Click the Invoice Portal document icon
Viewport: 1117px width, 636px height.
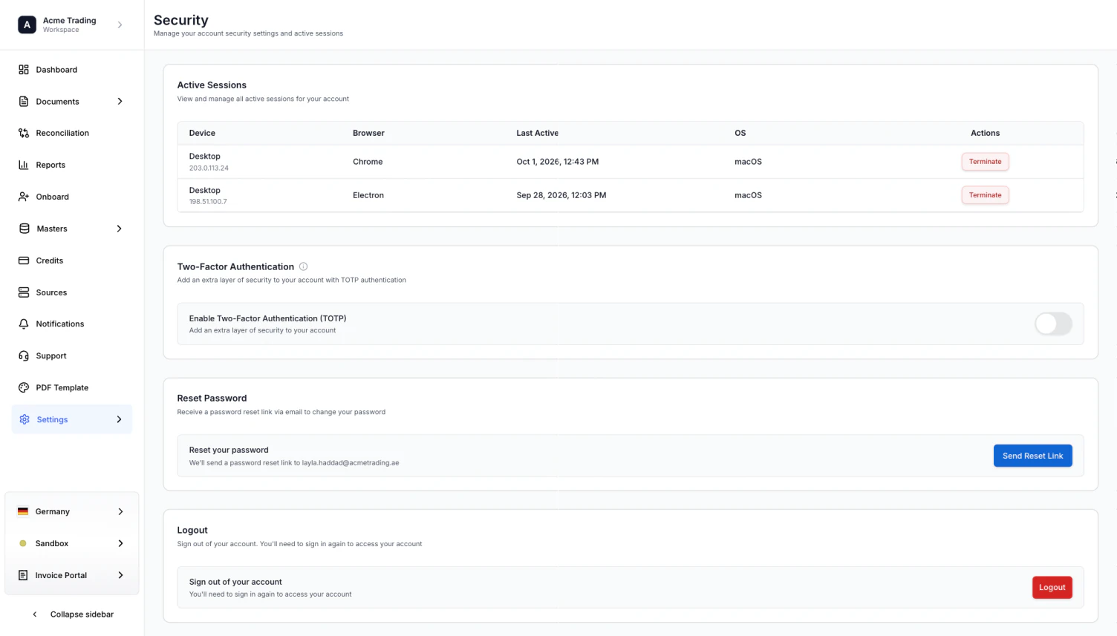23,575
